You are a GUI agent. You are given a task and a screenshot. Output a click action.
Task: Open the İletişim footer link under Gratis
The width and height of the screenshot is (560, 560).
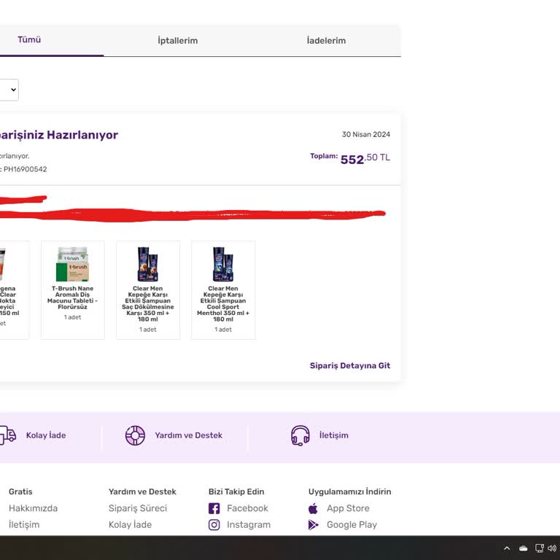tap(24, 525)
